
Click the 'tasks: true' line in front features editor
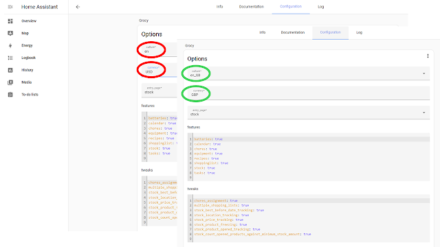(205, 173)
